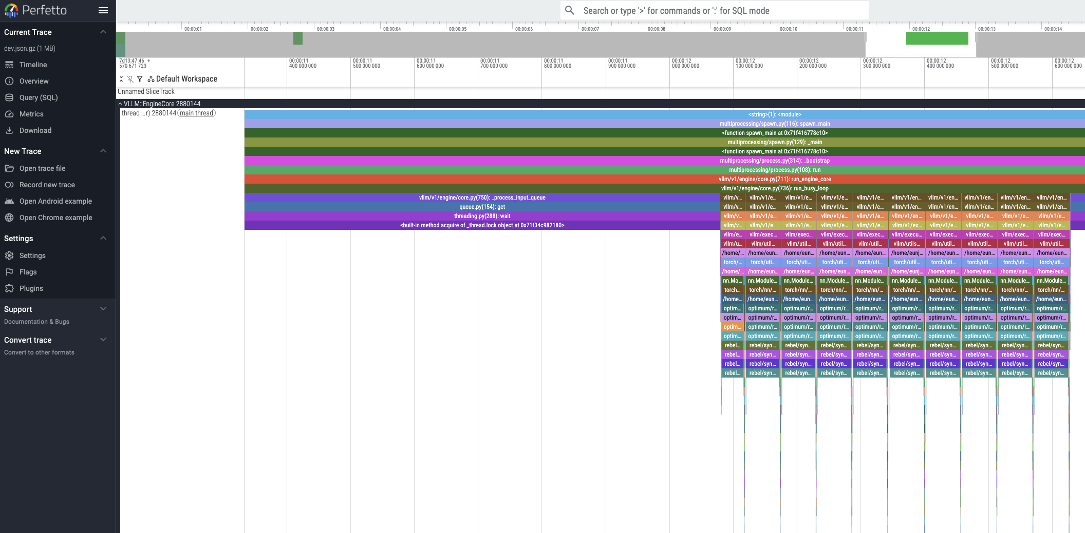Open Query (SQL) page
The height and width of the screenshot is (533, 1085).
point(39,97)
